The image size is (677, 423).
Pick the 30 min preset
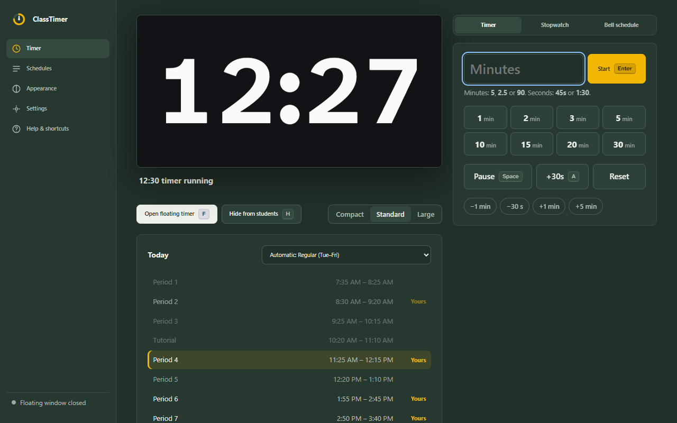[x=624, y=144]
